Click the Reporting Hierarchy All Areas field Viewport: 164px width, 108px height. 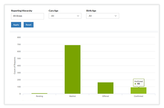click(x=27, y=16)
